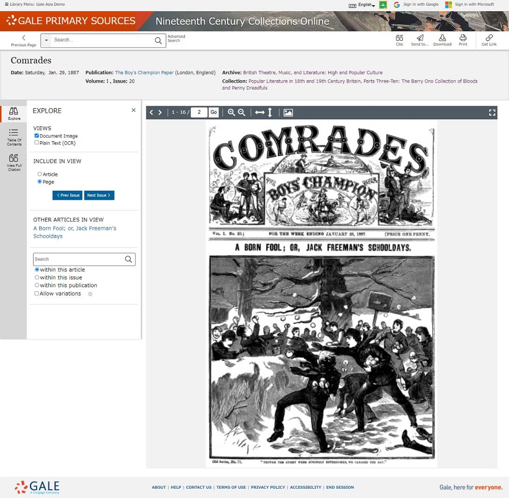Open A Born Fool article link
Screen dimensions: 509x498
pos(75,232)
